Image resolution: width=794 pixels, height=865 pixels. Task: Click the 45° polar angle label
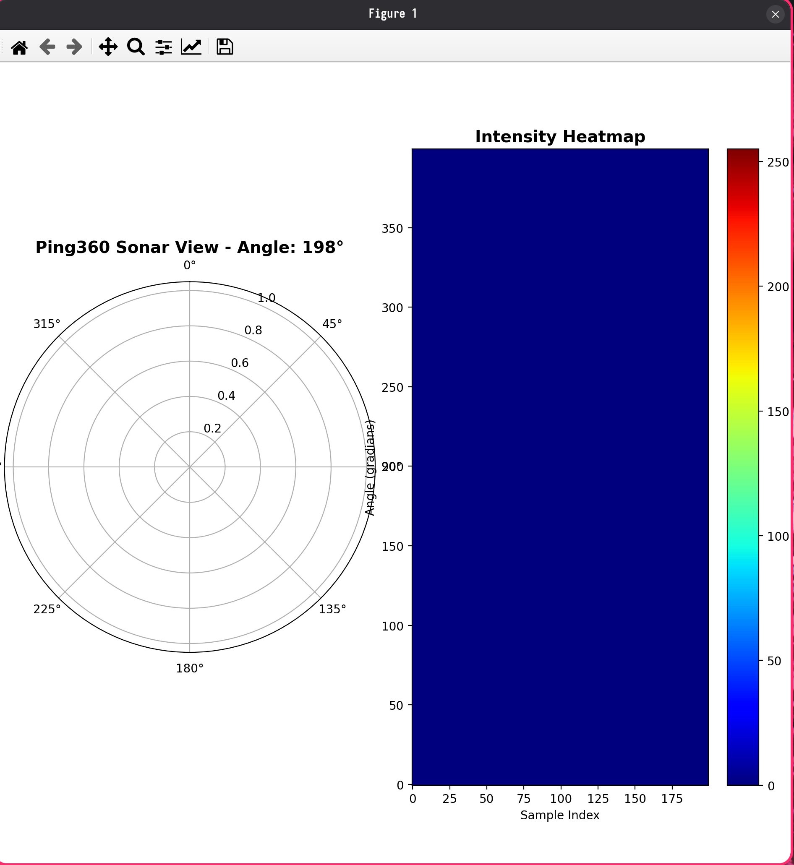click(332, 324)
